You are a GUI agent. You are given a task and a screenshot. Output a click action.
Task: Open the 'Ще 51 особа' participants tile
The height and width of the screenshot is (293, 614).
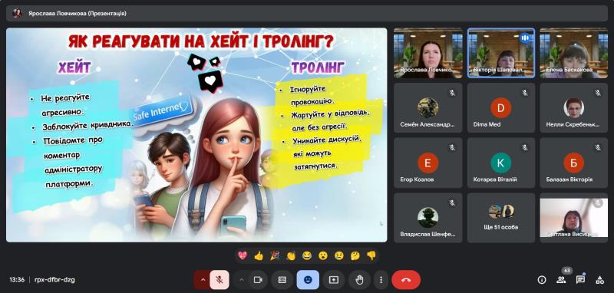[x=501, y=218]
